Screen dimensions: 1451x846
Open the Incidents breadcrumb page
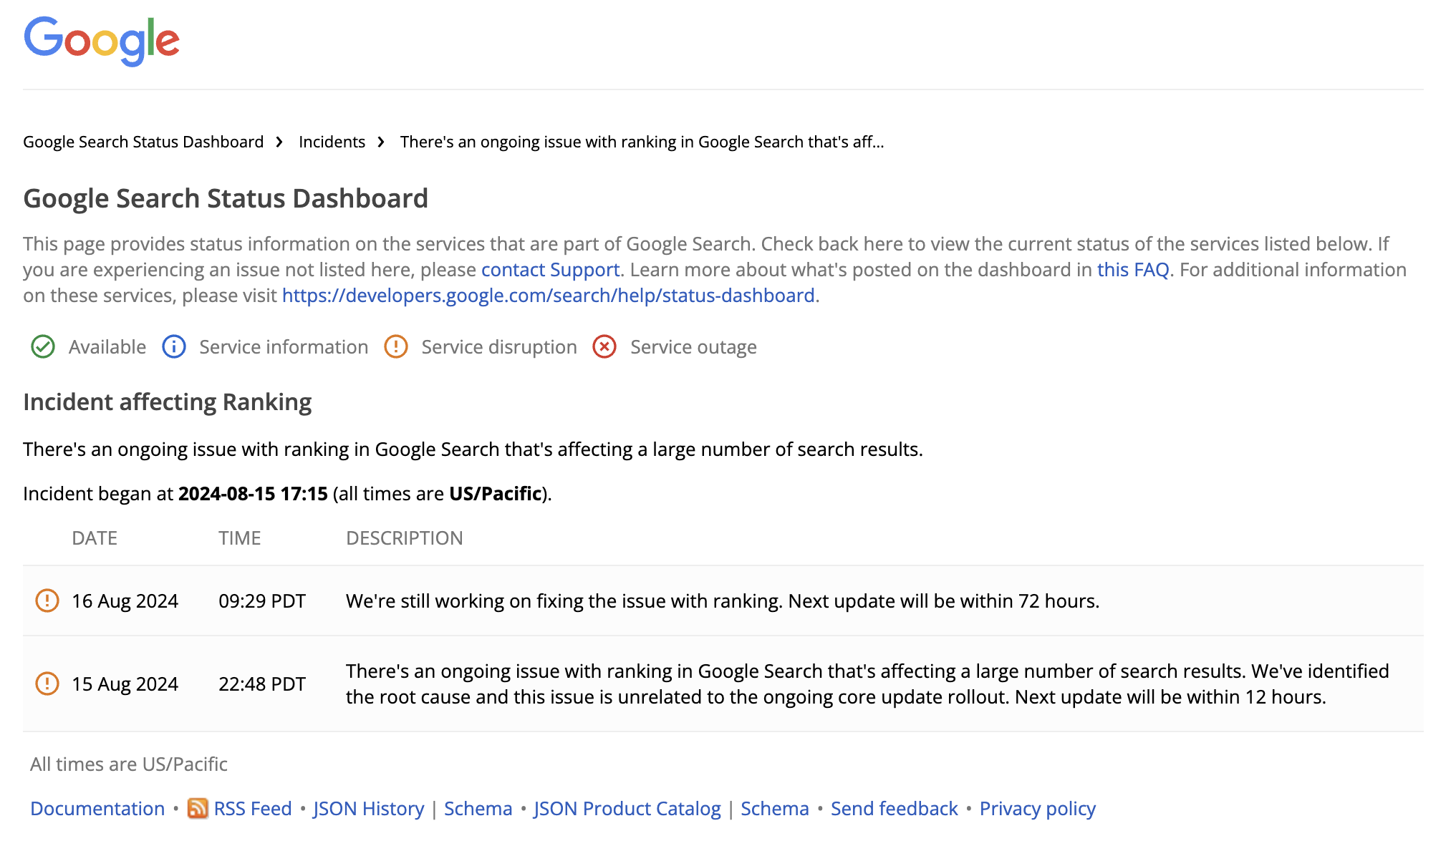332,142
